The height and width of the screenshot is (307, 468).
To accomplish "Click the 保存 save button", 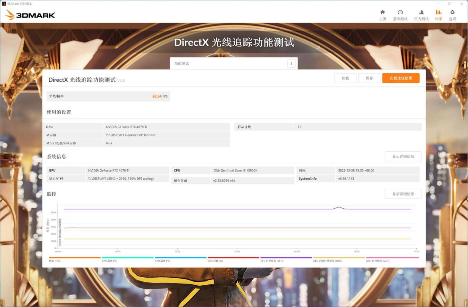I will coord(369,78).
